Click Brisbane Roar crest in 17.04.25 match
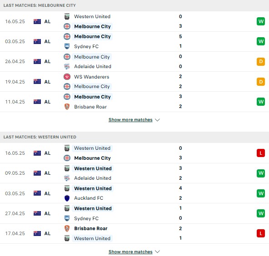 pyautogui.click(x=67, y=228)
